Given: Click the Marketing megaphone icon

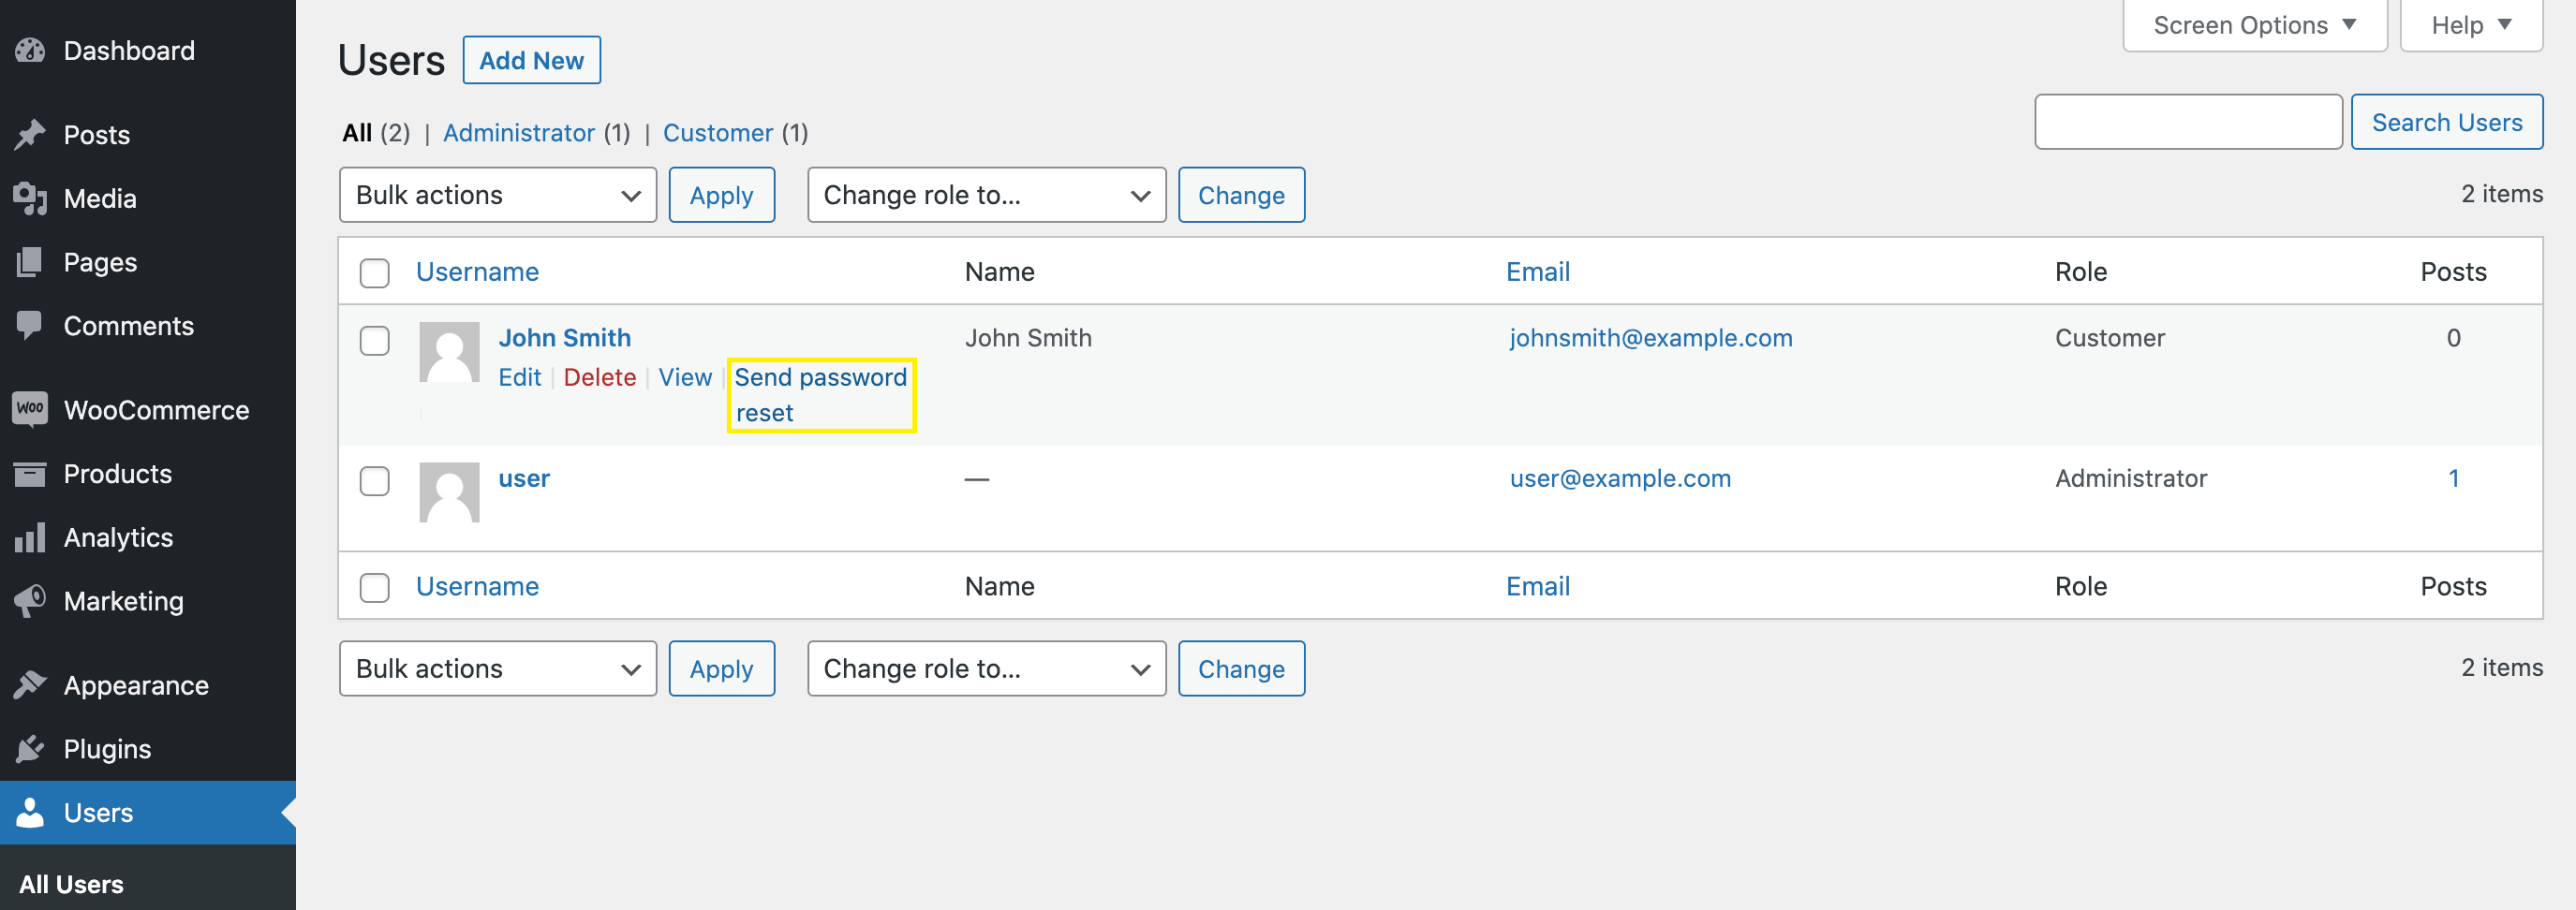Looking at the screenshot, I should click(x=30, y=601).
